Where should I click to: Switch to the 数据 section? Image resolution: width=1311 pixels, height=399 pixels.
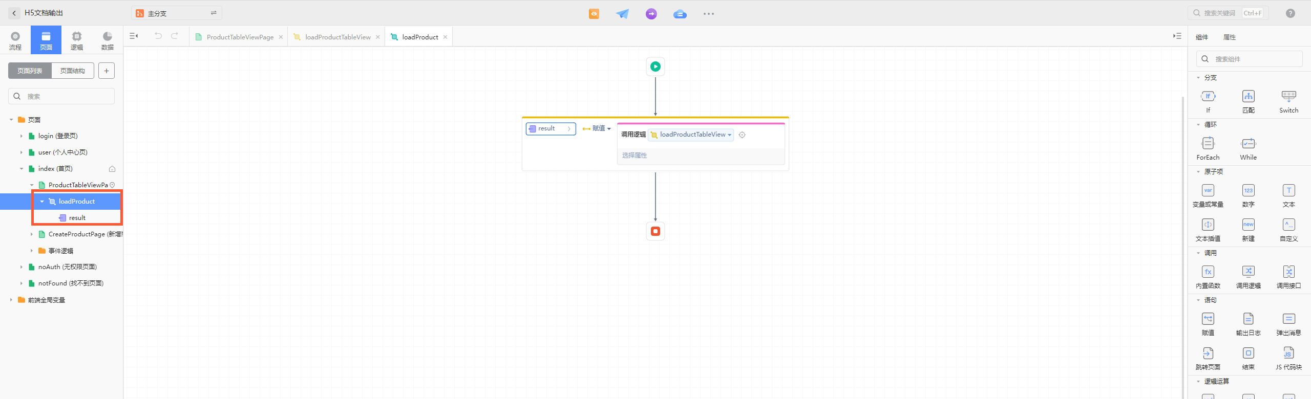(108, 40)
